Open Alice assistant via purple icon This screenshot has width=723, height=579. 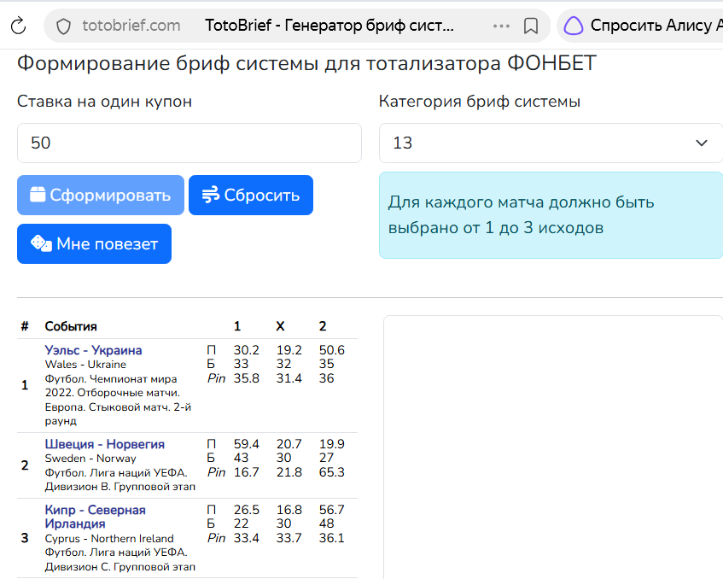574,26
